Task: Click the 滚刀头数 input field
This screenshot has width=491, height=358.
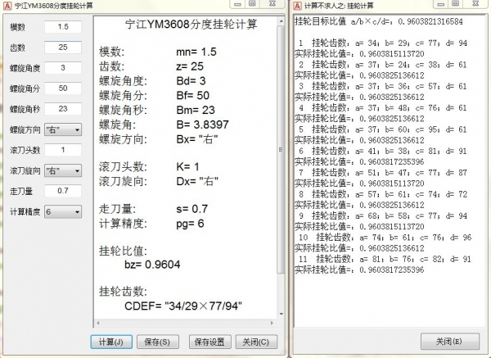Action: (63, 150)
